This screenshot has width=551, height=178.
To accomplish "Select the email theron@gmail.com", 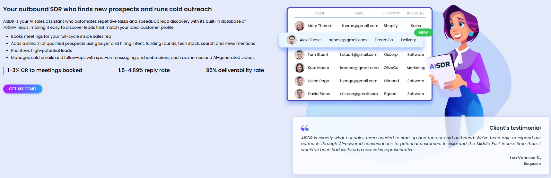I will (360, 26).
